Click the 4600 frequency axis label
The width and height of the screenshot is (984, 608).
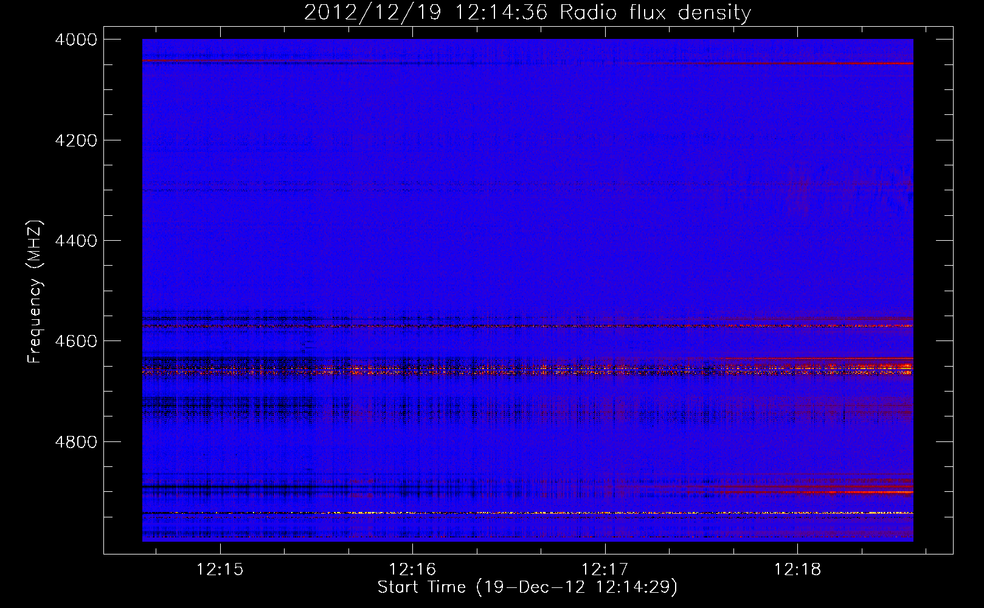coord(76,341)
